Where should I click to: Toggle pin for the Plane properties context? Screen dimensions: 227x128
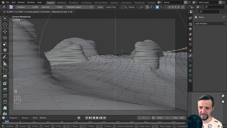[224, 17]
